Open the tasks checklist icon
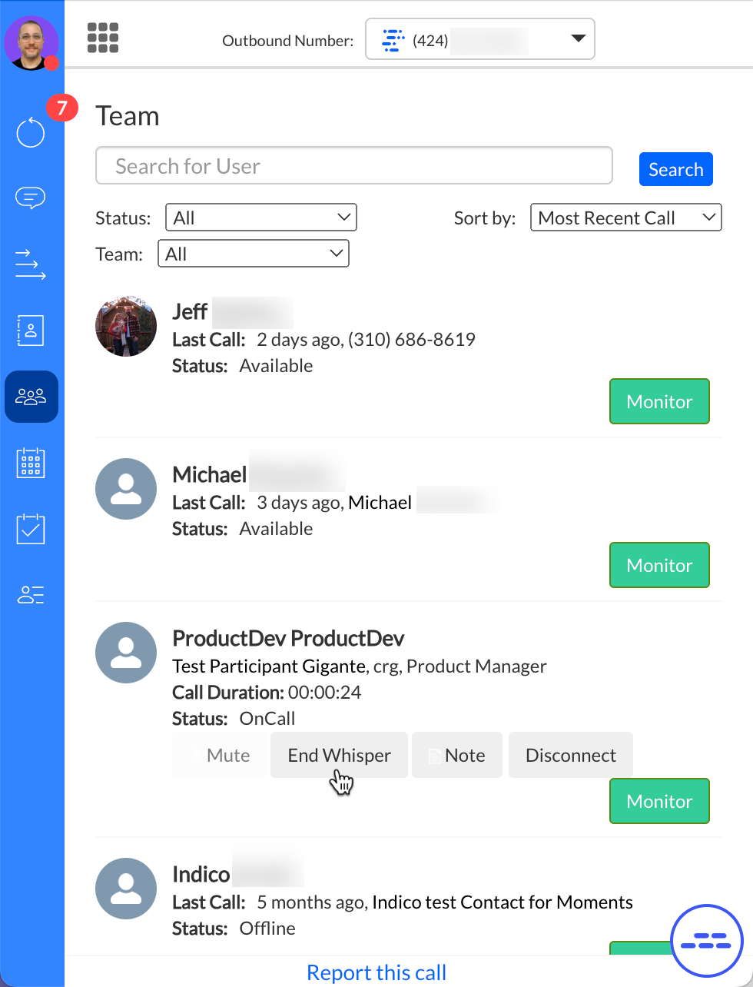Screen dimensions: 753x987 pos(31,529)
